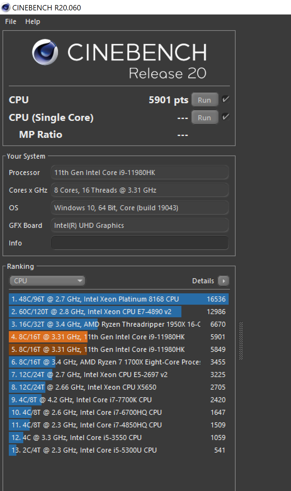Select the Core i5-5300U ranking row
291x491 pixels.
pyautogui.click(x=119, y=450)
